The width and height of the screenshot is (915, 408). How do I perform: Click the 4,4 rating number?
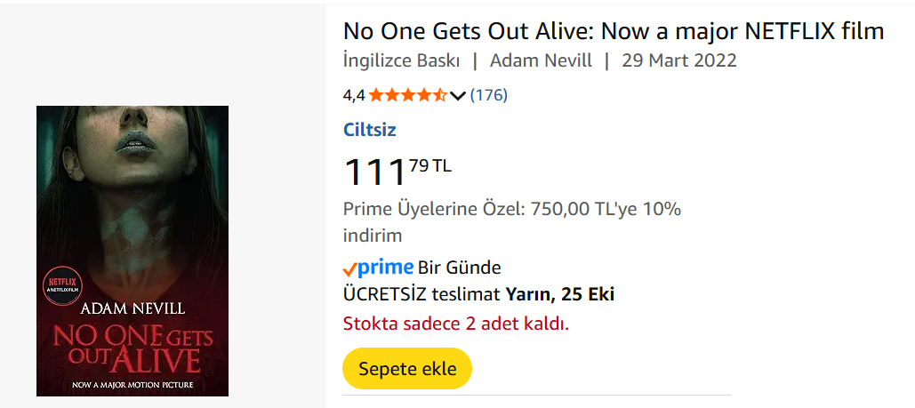(354, 95)
